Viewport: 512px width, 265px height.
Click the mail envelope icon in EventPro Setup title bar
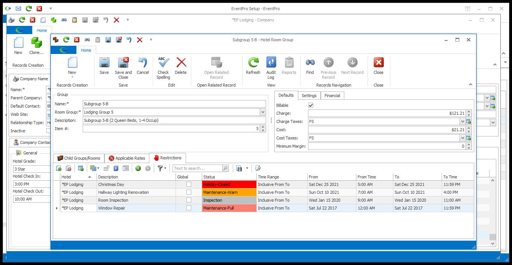(18, 8)
